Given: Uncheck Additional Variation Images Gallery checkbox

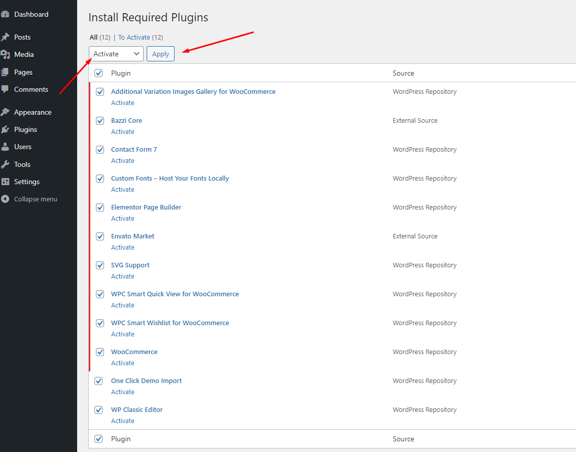Looking at the screenshot, I should 100,92.
